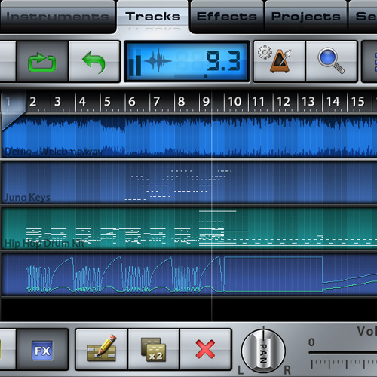Open the metronome settings
The width and height of the screenshot is (377, 377).
[280, 62]
